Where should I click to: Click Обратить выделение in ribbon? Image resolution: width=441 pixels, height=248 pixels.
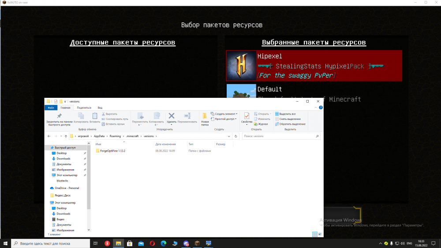pos(290,124)
